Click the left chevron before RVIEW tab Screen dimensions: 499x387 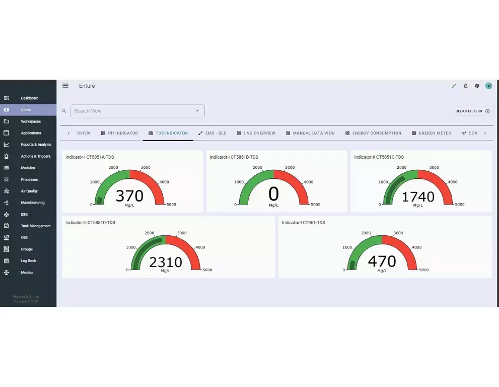[69, 133]
